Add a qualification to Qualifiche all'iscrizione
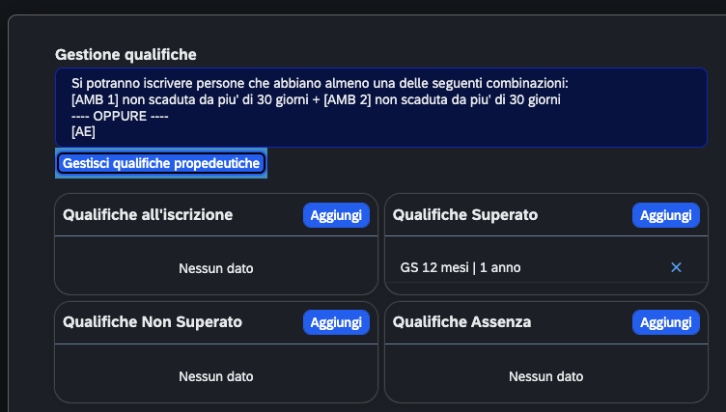The image size is (726, 412). pos(336,215)
